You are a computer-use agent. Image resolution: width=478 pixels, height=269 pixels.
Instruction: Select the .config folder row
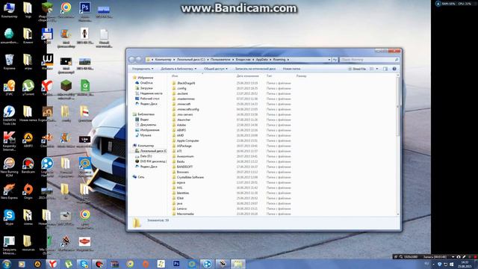tap(232, 88)
